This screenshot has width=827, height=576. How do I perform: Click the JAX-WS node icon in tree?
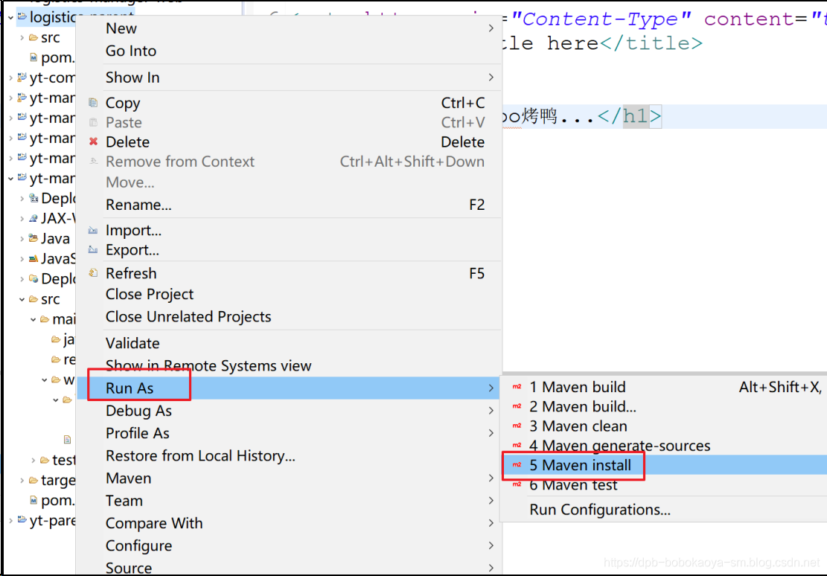click(x=33, y=218)
